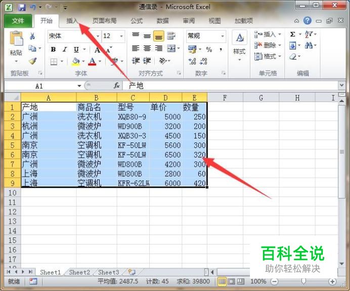Viewport: 350px width, 291px height.
Task: Switch to Page Break Preview button
Action: tap(241, 281)
